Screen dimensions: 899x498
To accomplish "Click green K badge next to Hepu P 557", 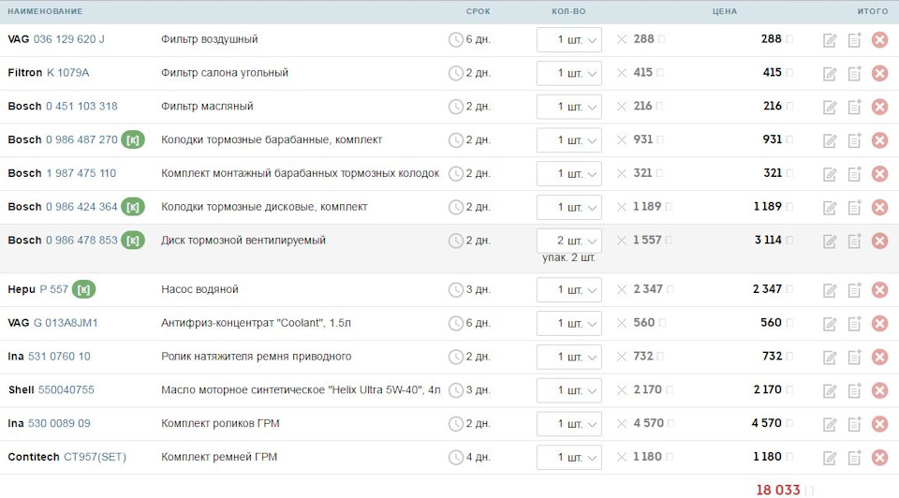I will 84,289.
